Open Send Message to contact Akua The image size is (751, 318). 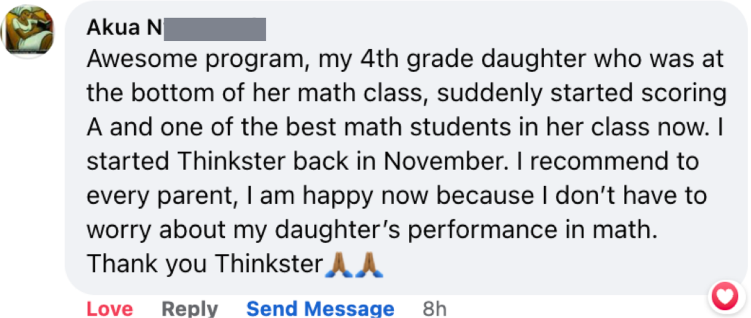320,308
